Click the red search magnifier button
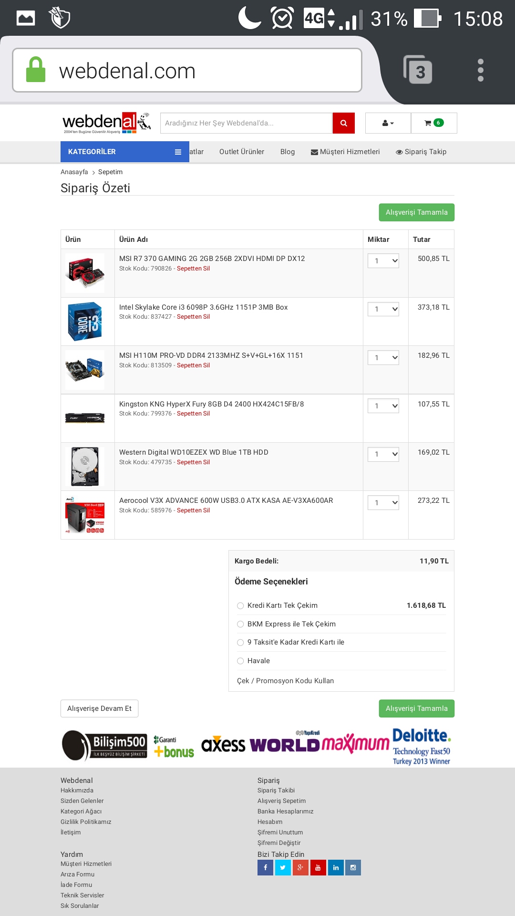Viewport: 515px width, 916px height. (343, 123)
